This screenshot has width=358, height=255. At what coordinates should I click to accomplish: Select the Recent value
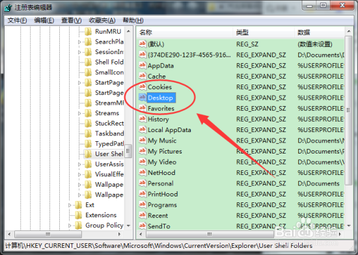(x=158, y=215)
